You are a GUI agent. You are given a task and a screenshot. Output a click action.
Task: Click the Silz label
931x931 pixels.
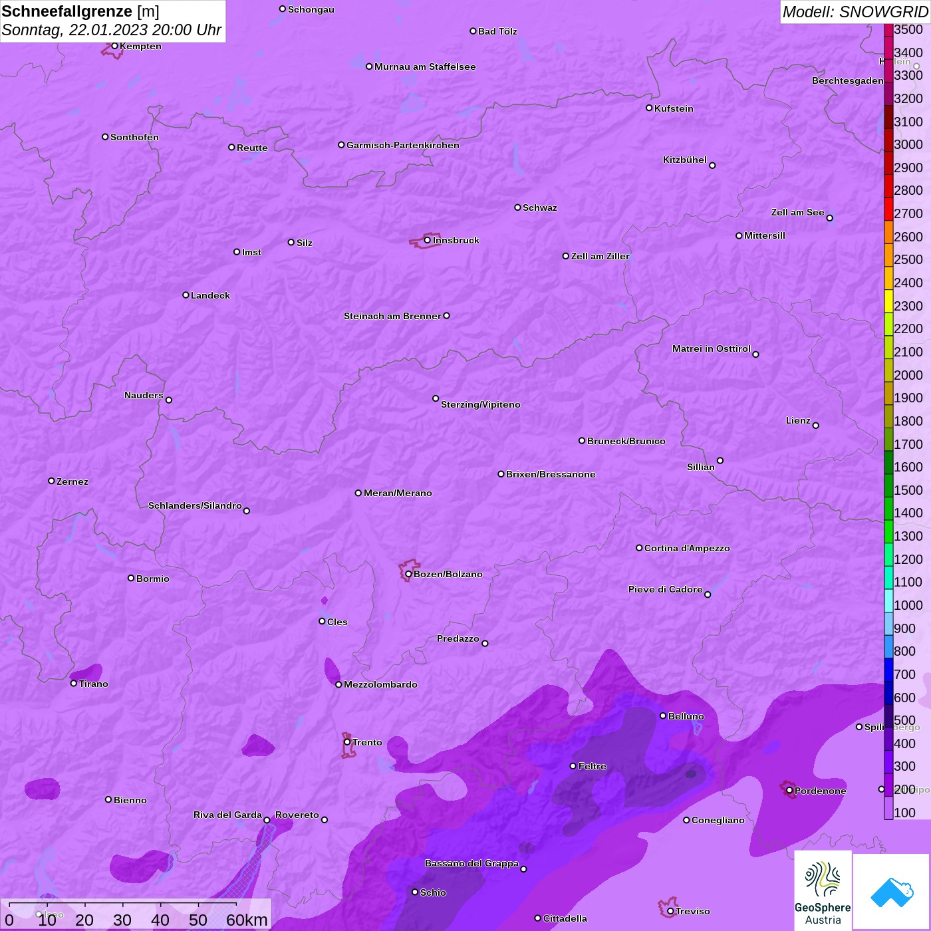pyautogui.click(x=305, y=243)
